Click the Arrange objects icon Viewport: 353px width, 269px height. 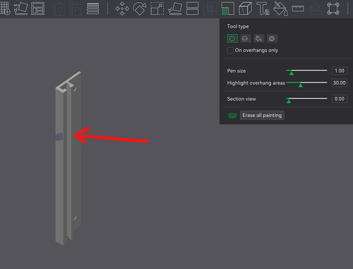[x=38, y=8]
